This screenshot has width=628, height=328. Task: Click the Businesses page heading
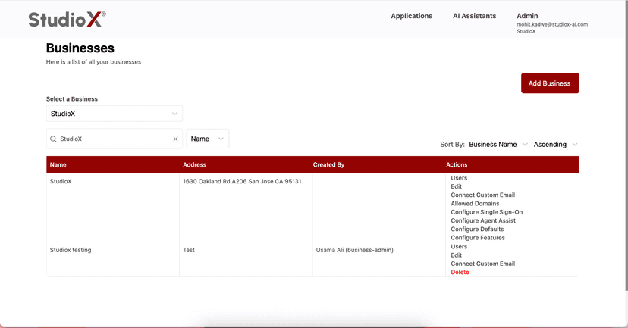tap(80, 48)
